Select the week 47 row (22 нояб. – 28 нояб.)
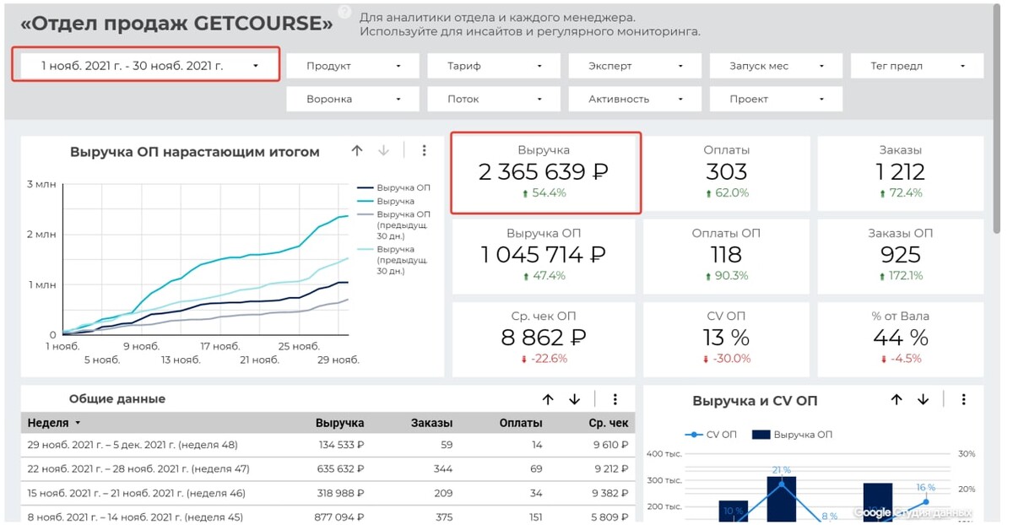This screenshot has width=1013, height=525. tap(328, 468)
